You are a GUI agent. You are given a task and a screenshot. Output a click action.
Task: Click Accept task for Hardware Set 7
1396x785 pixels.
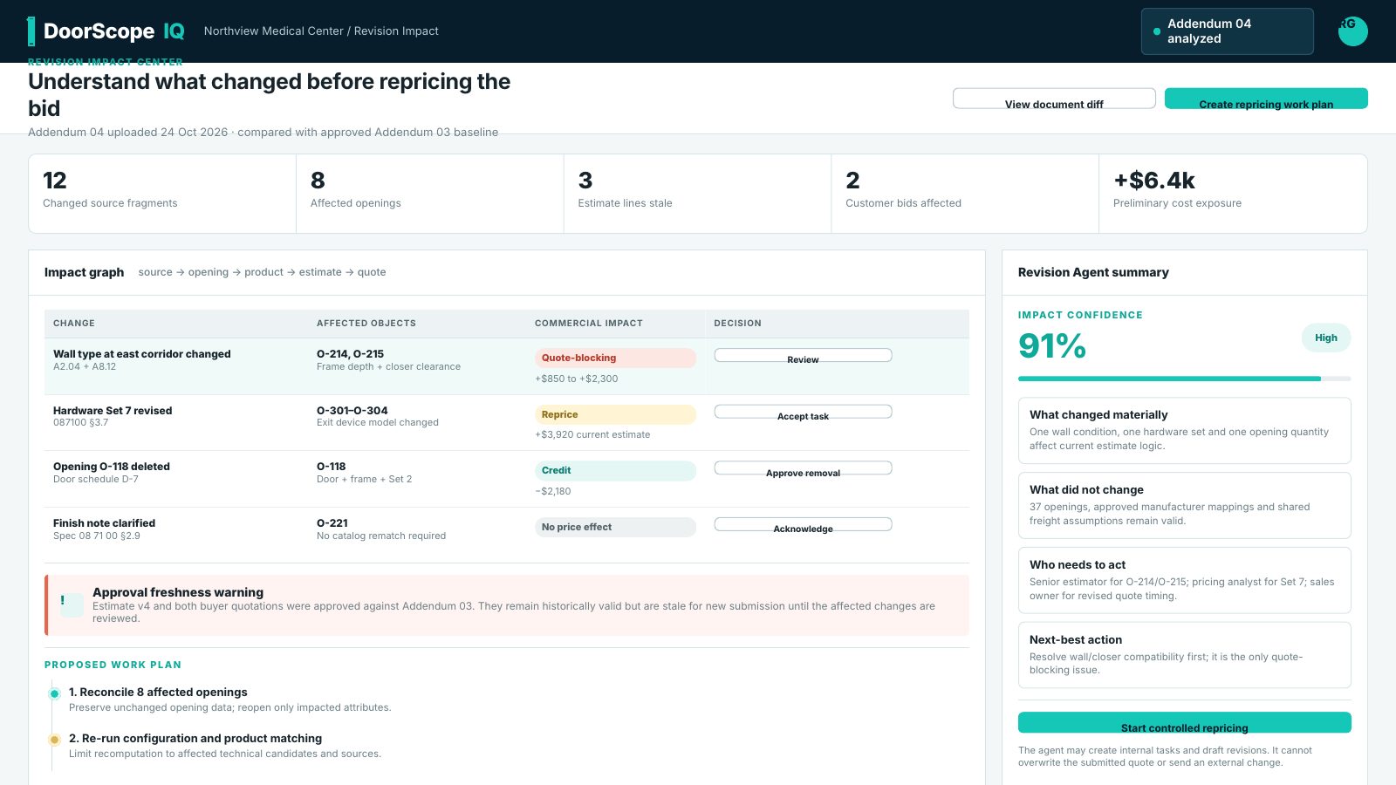click(x=803, y=412)
